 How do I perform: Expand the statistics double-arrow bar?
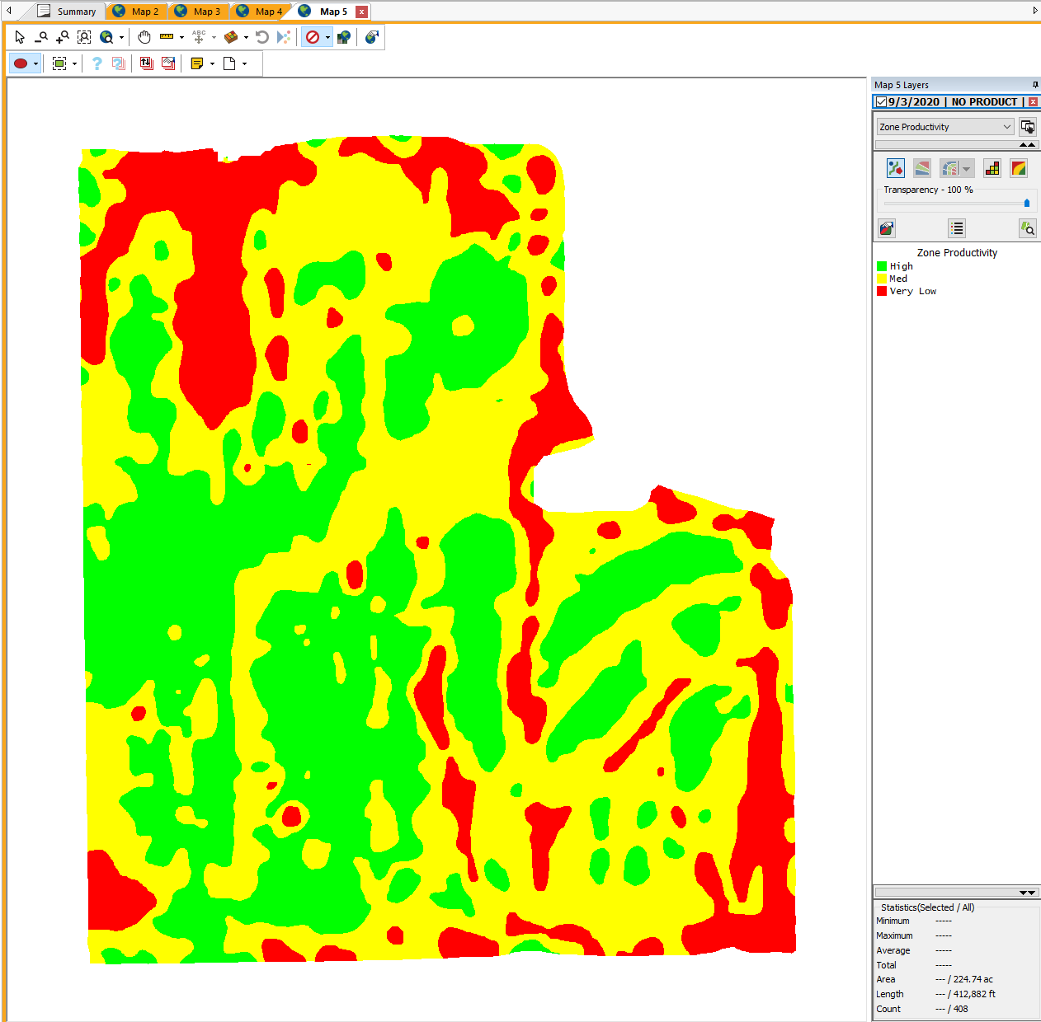click(956, 893)
